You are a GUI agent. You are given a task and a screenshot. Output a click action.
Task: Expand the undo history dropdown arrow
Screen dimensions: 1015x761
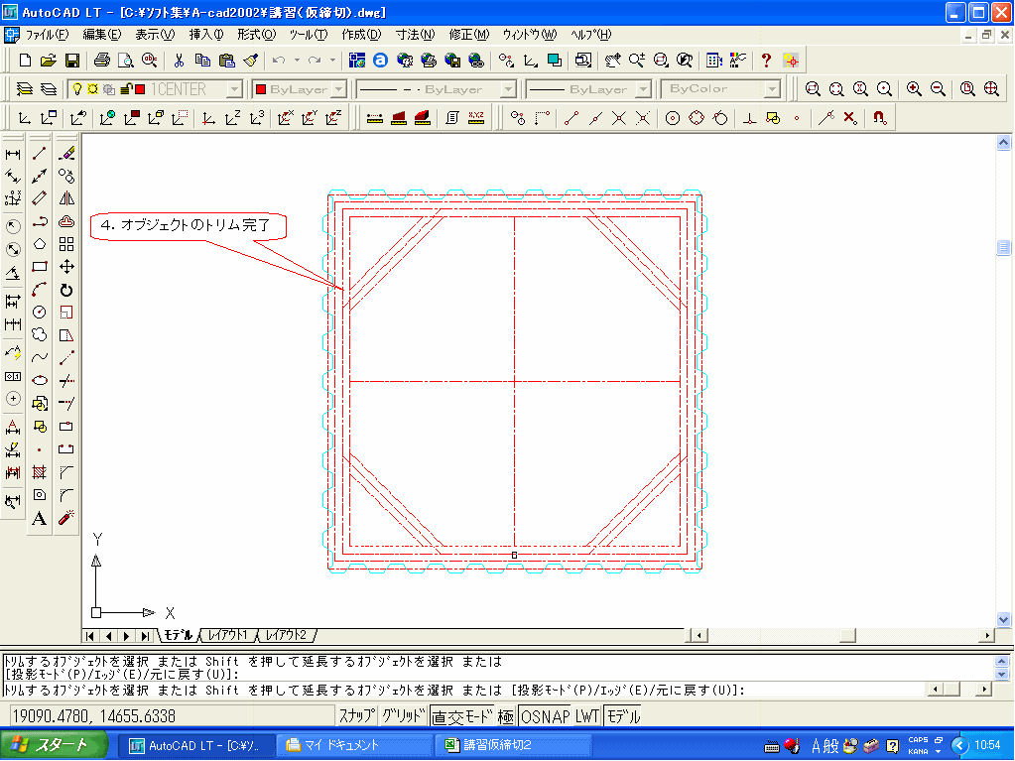[x=297, y=61]
